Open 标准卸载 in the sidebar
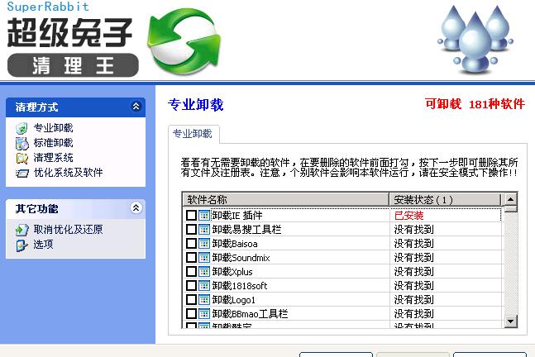The image size is (535, 357). pyautogui.click(x=53, y=143)
